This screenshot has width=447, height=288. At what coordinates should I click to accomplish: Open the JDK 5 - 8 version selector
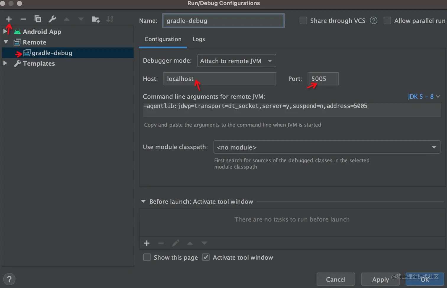[x=424, y=97]
